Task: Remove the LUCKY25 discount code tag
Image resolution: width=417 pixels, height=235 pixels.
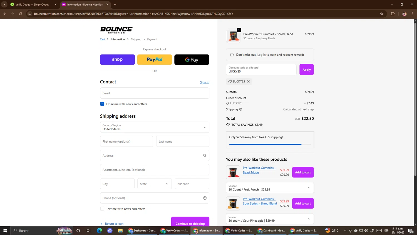Action: coord(249,81)
